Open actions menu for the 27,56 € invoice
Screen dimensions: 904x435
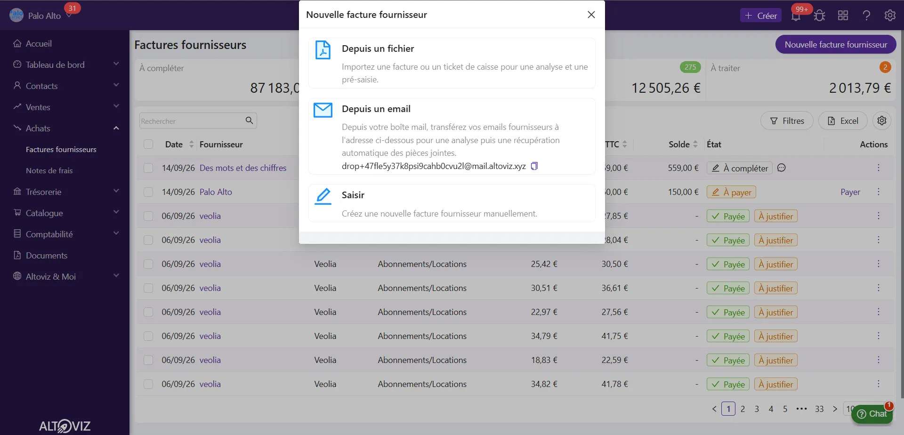pos(879,312)
